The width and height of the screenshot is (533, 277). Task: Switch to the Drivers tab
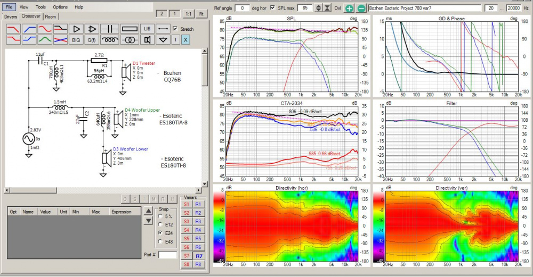pos(11,16)
